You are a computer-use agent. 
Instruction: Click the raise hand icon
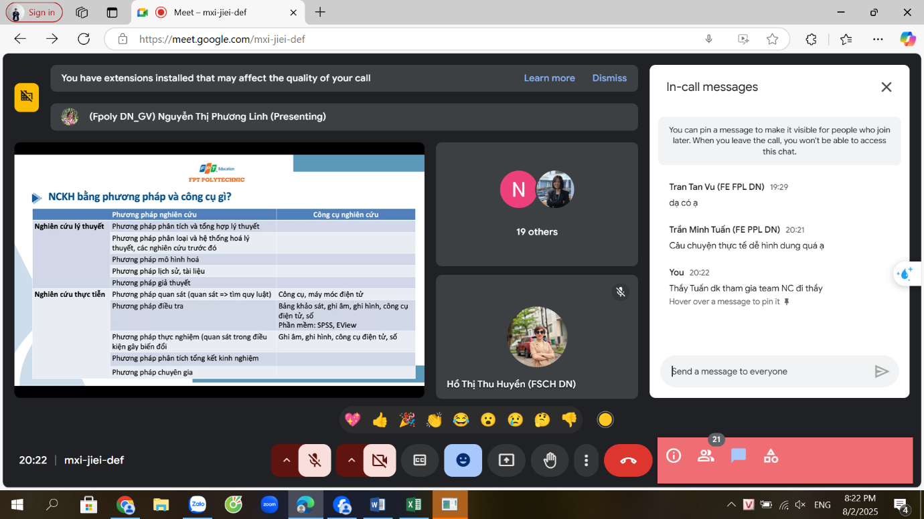[x=550, y=460]
